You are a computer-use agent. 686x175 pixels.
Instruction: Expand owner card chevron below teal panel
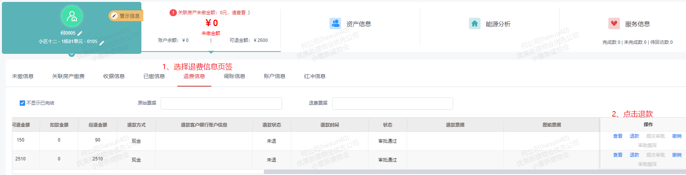coord(71,54)
